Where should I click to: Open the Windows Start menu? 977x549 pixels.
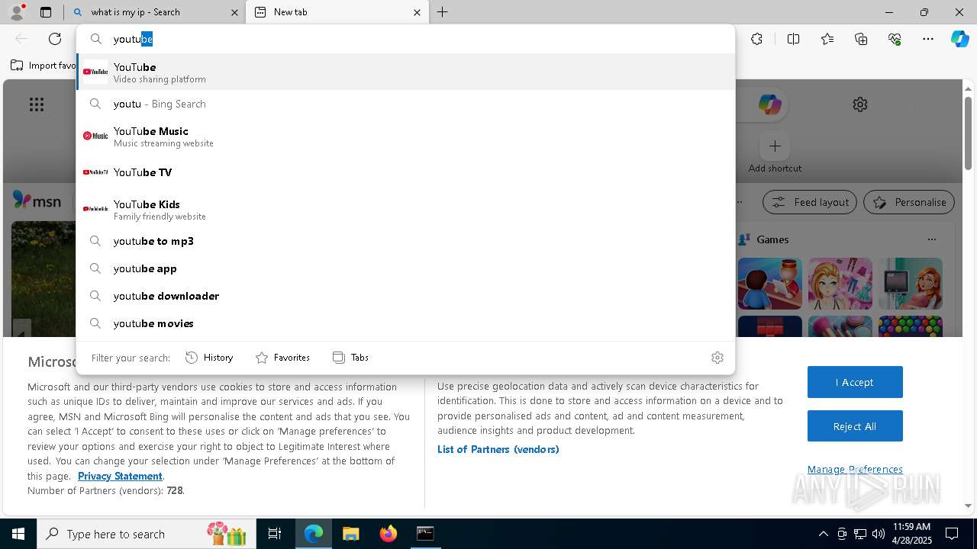coord(18,534)
